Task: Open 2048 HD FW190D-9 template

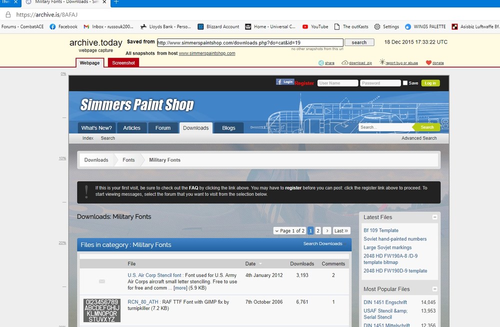Action: [x=395, y=270]
